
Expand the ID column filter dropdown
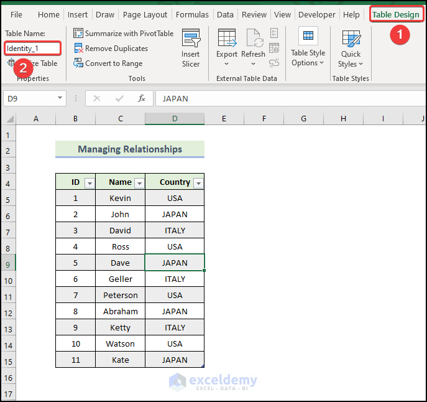coord(89,183)
